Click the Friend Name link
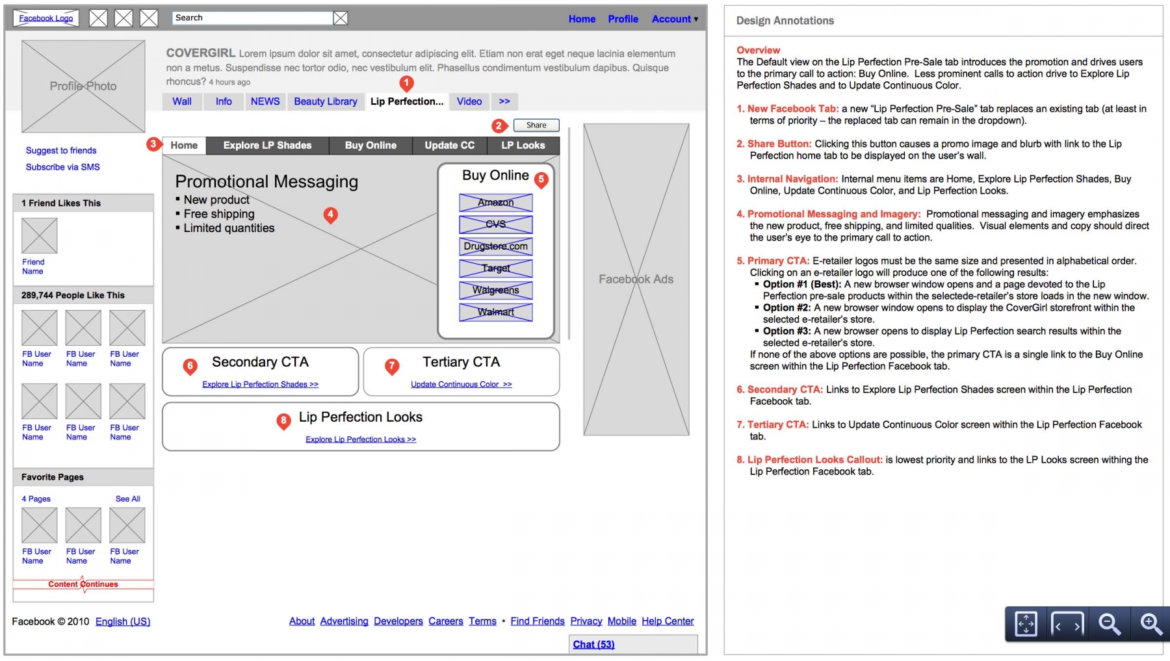 (x=33, y=266)
